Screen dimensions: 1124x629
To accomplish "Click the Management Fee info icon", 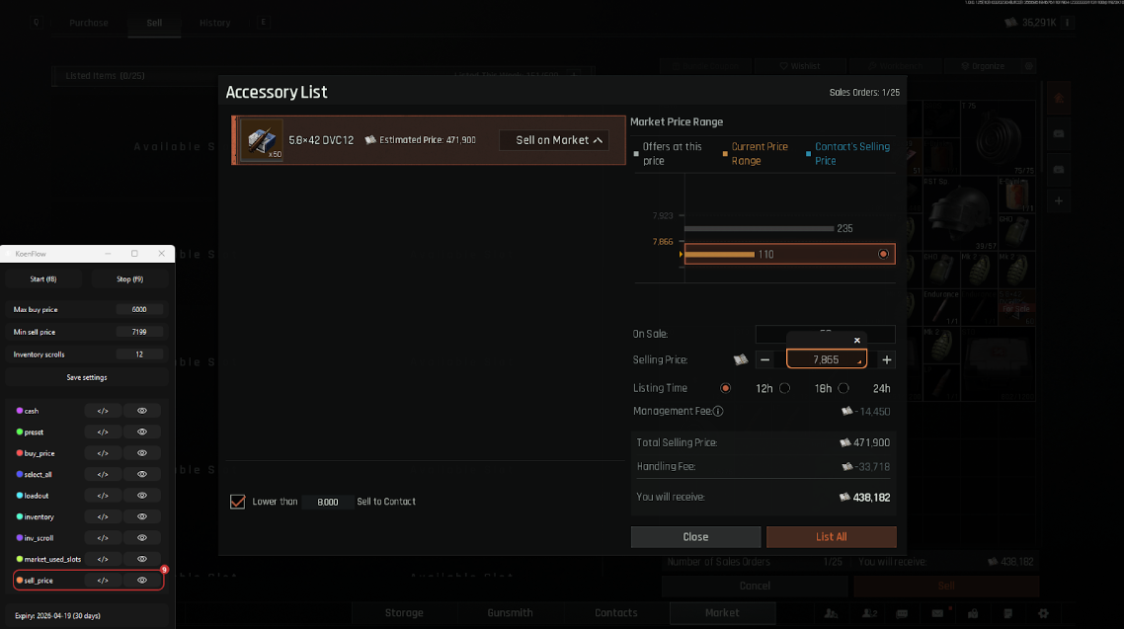I will (718, 412).
